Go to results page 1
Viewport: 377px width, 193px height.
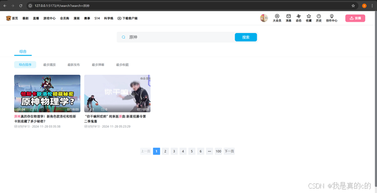coord(157,151)
